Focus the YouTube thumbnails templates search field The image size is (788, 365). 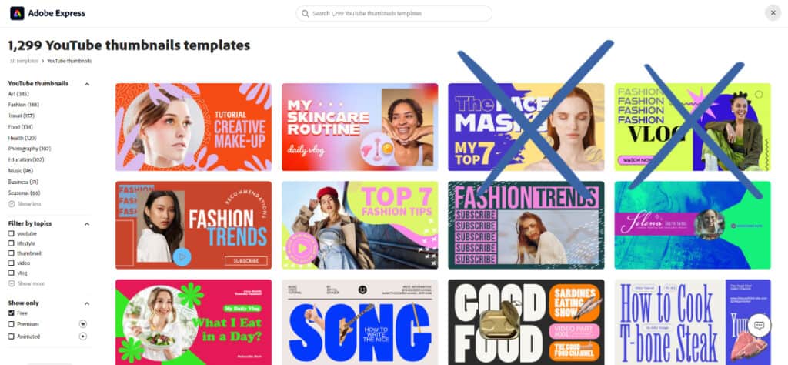tap(393, 14)
